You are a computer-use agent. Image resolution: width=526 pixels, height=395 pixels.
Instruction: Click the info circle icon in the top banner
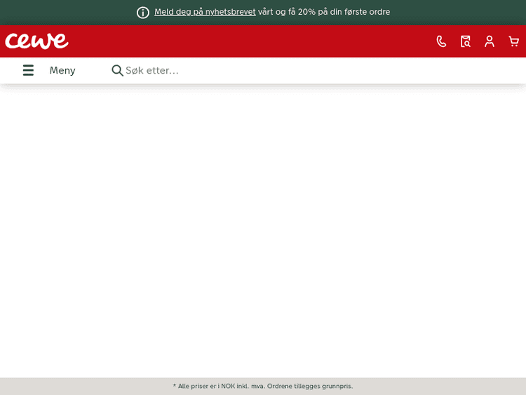pos(143,13)
